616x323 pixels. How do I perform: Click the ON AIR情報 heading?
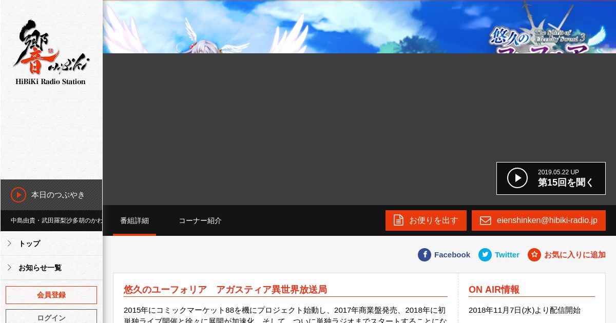click(494, 290)
